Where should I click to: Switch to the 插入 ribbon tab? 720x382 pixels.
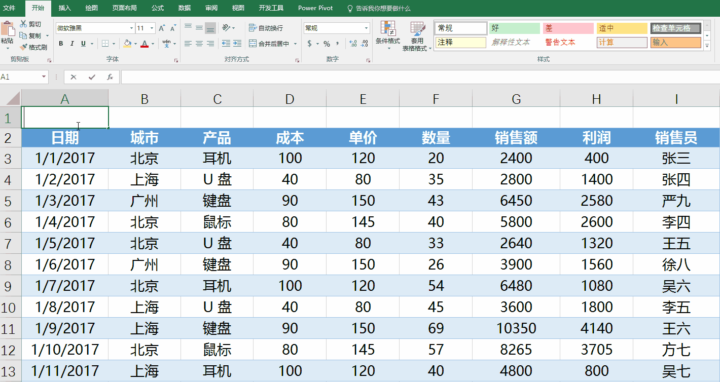pos(64,8)
